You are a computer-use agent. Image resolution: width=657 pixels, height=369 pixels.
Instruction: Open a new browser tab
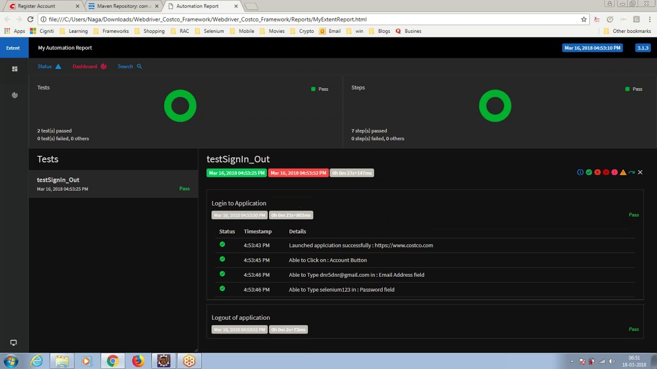point(250,6)
